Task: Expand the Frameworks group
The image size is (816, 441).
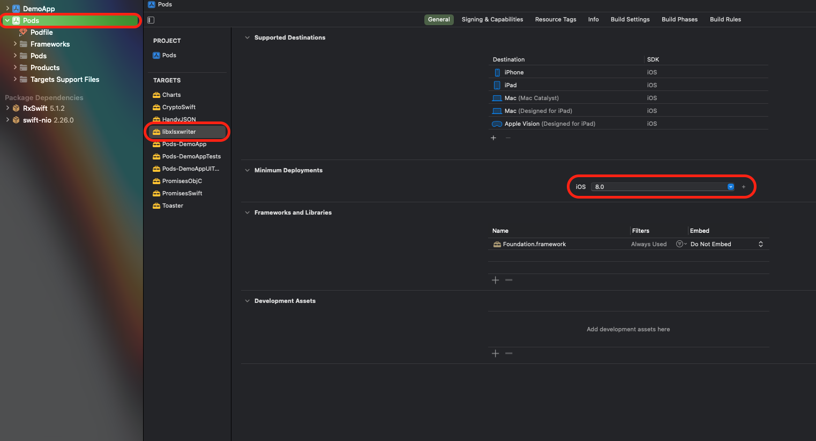Action: click(x=15, y=44)
